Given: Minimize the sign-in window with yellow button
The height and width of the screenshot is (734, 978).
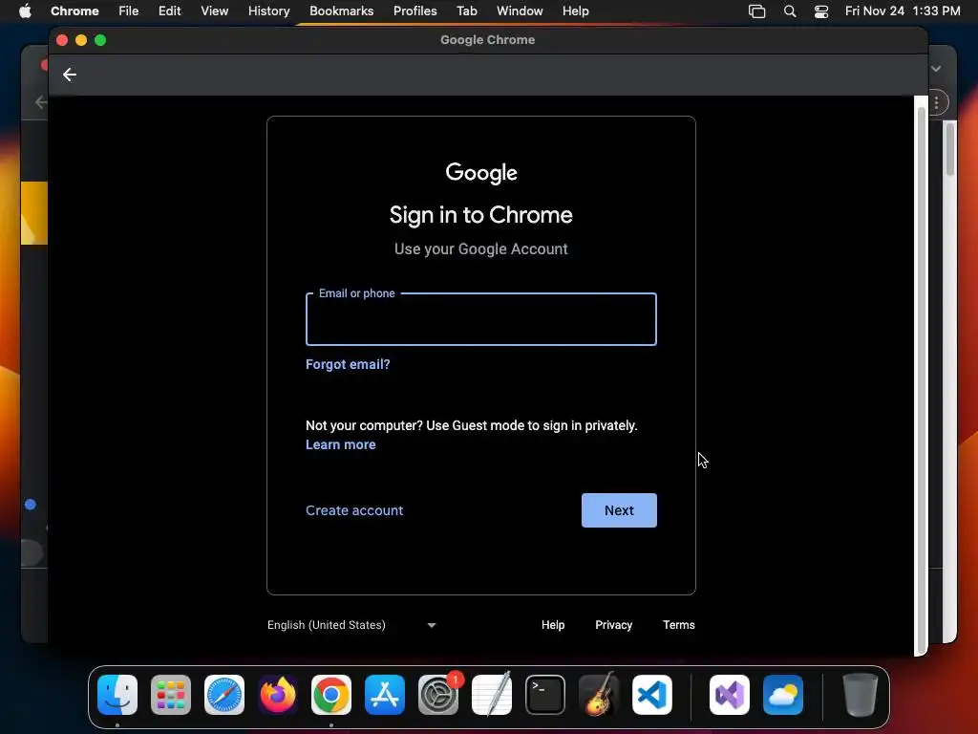Looking at the screenshot, I should point(81,40).
